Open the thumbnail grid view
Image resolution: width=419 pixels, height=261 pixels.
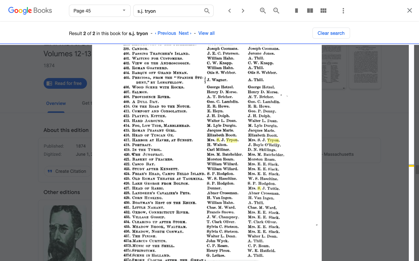point(323,10)
